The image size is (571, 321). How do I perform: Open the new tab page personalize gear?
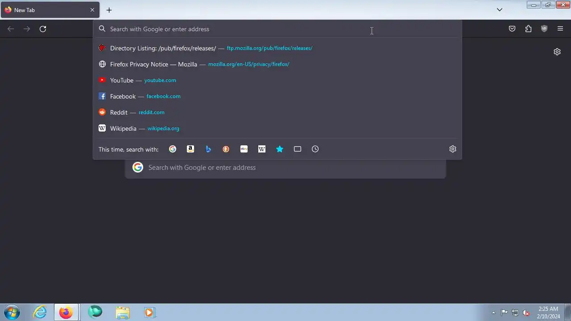point(557,52)
